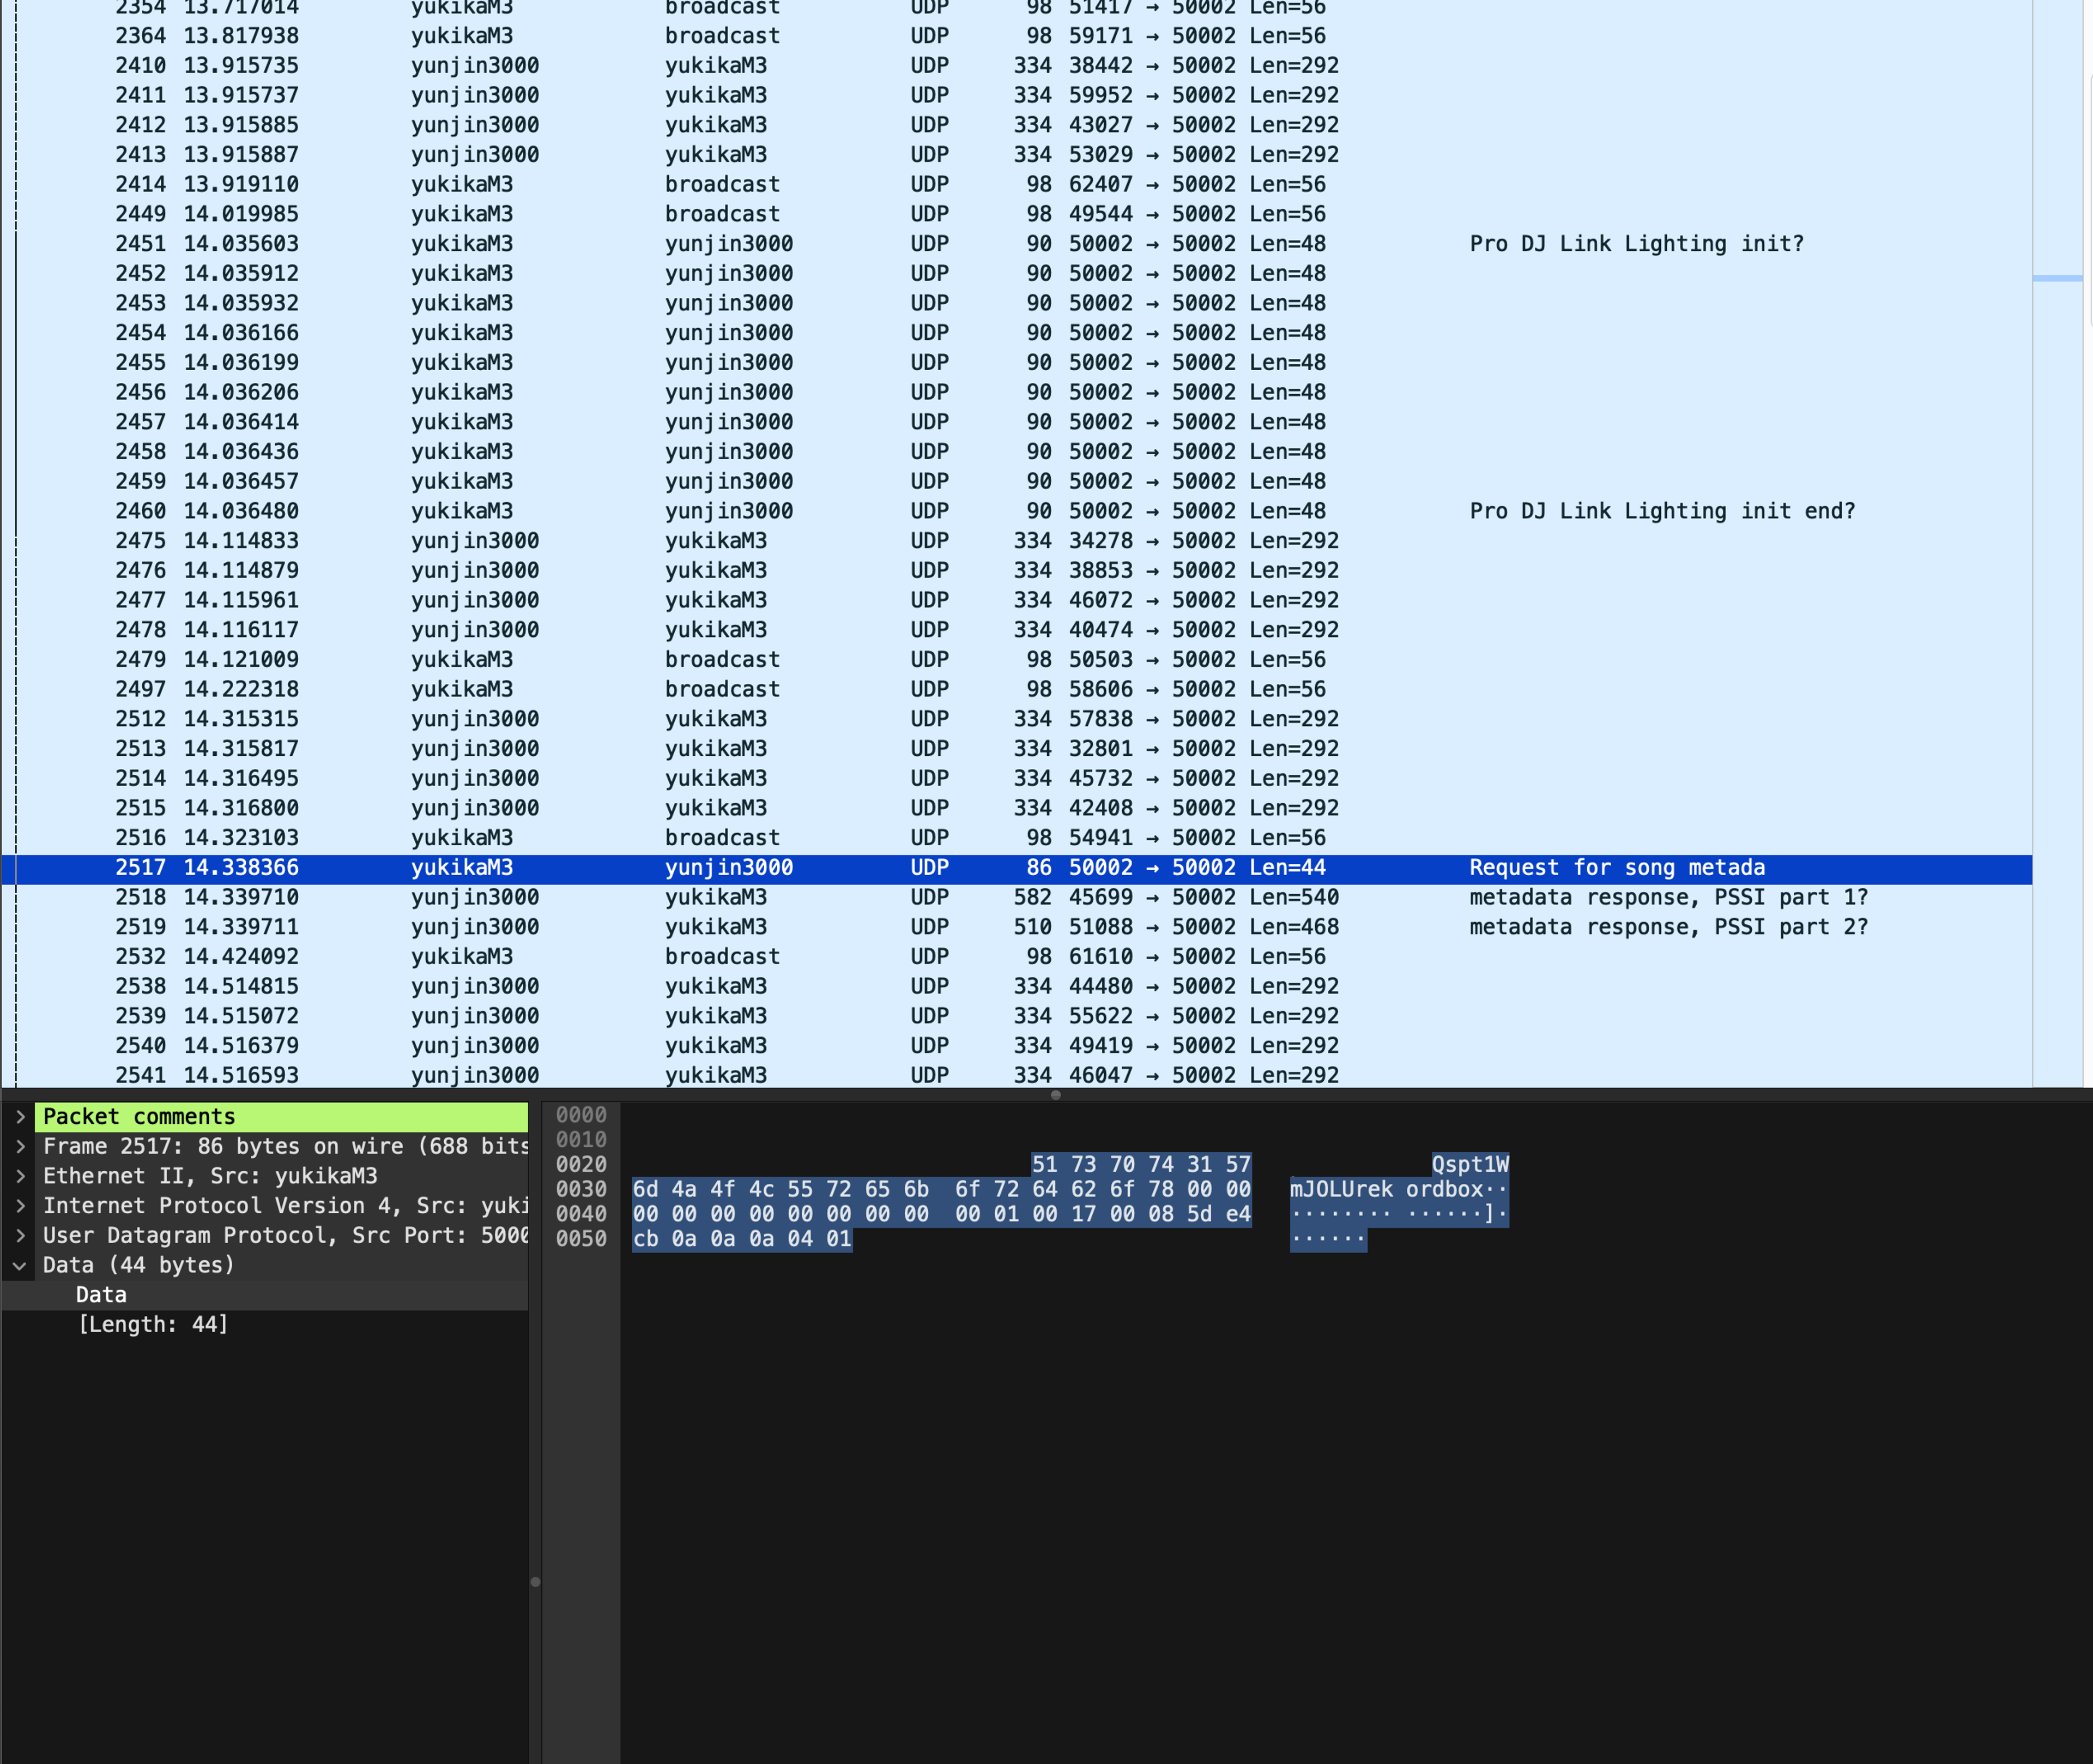
Task: Select packet 2519 metadata response PSSI part 2
Action: [1017, 928]
